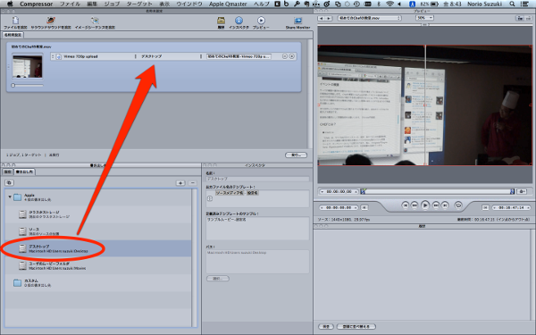Click the thumbnail scrub slider under job
The image size is (536, 335).
click(27, 86)
